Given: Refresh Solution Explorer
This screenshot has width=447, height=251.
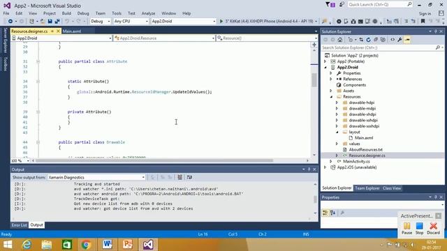Looking at the screenshot, I should [368, 40].
